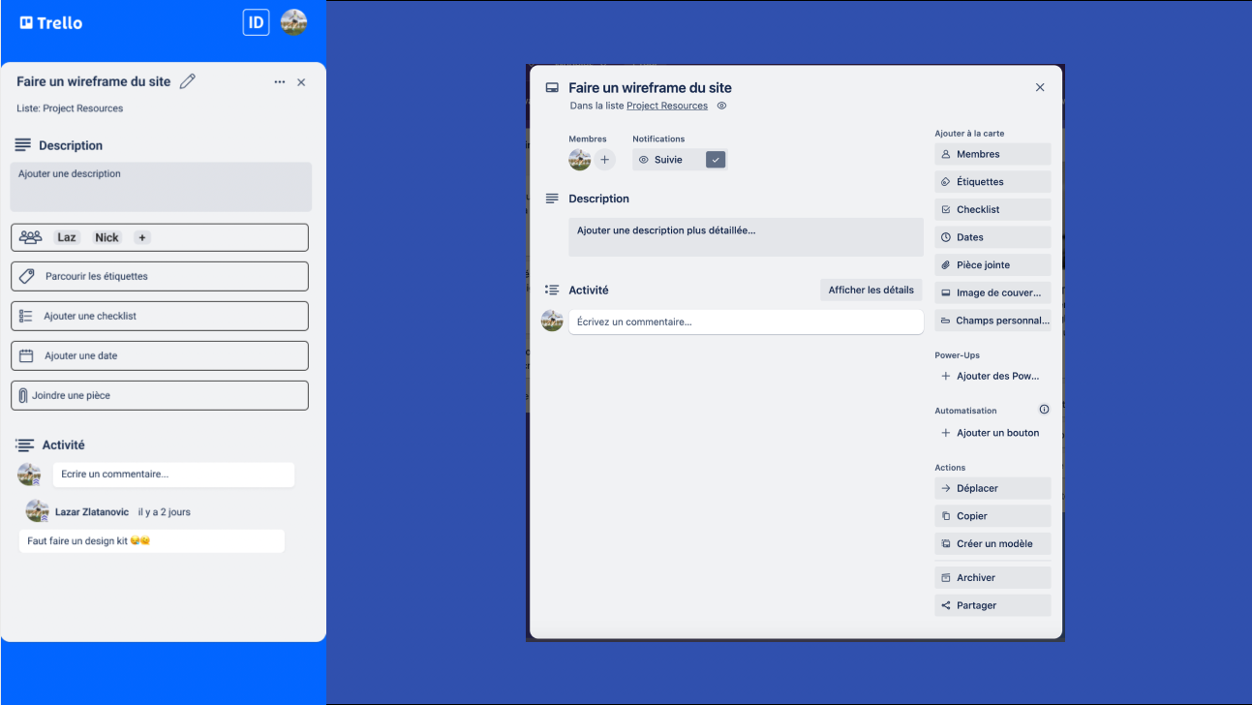
Task: Select the Archiver action icon
Action: (945, 577)
